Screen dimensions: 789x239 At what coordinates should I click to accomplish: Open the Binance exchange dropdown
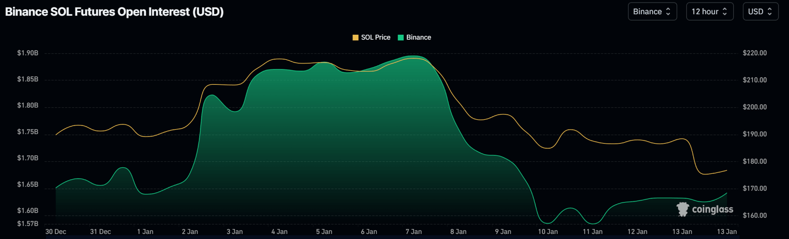click(652, 12)
